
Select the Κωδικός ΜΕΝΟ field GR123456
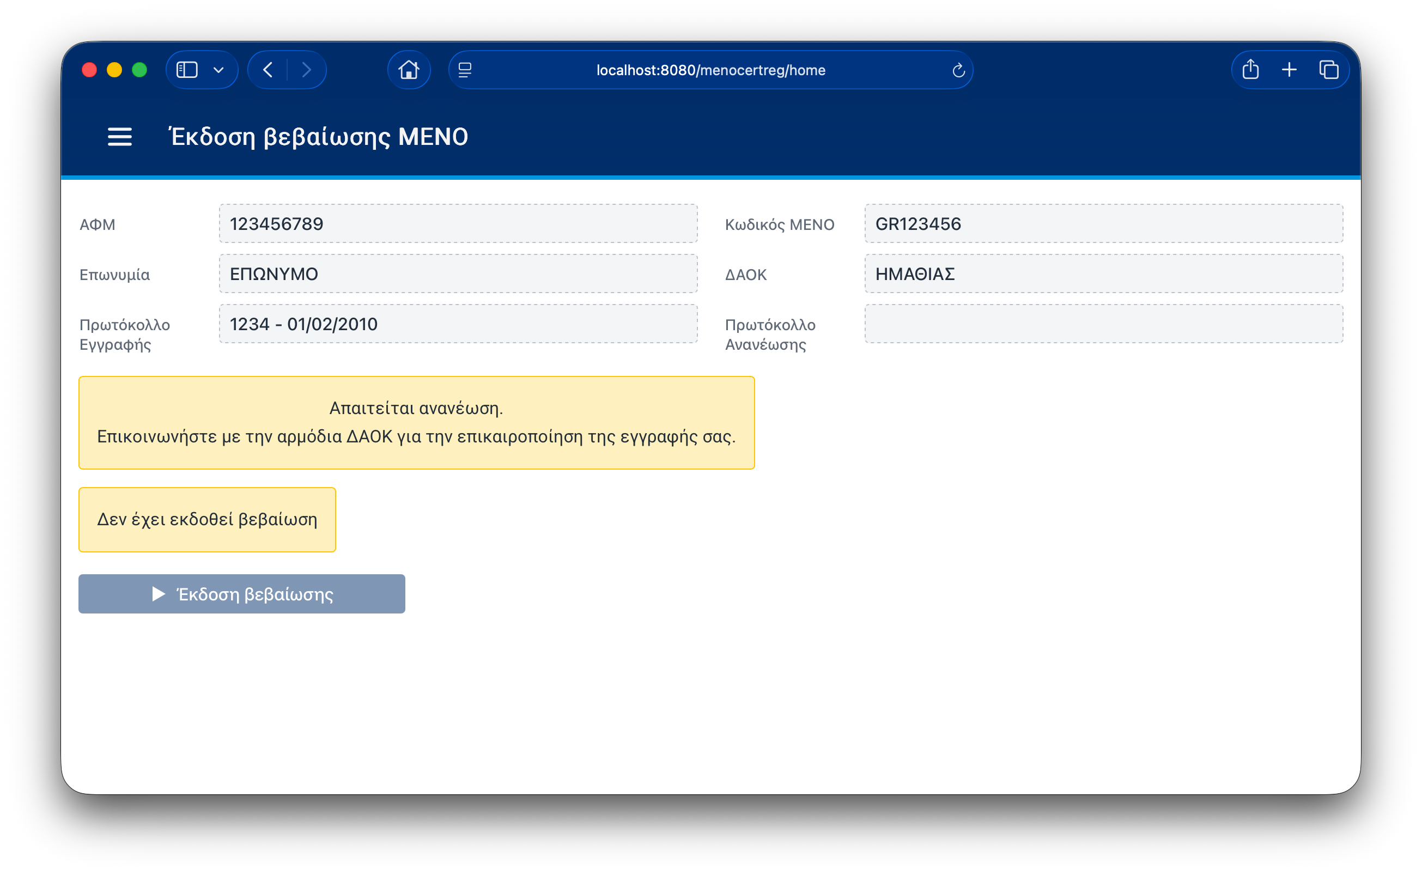tap(1103, 224)
